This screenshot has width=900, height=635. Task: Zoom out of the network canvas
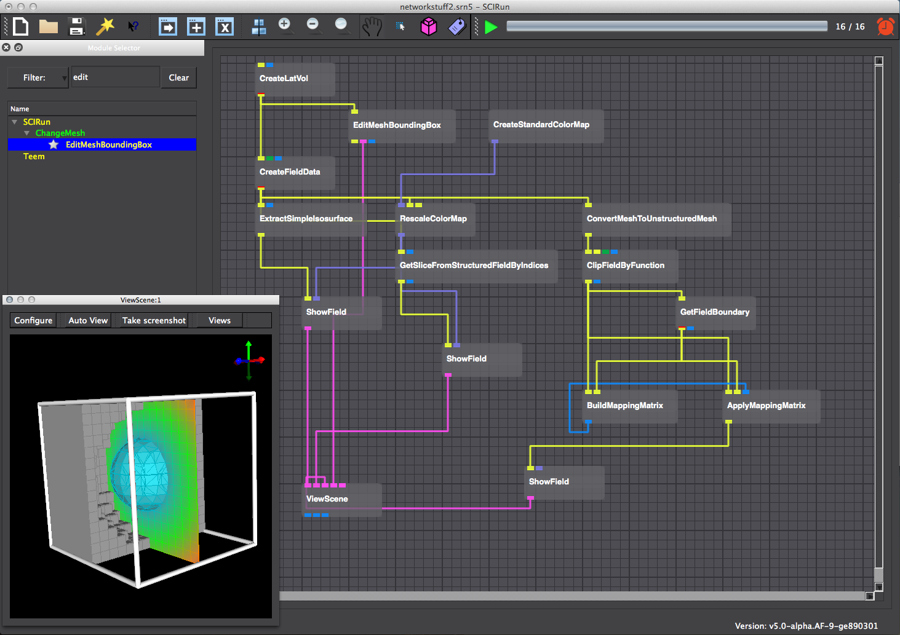click(x=314, y=25)
